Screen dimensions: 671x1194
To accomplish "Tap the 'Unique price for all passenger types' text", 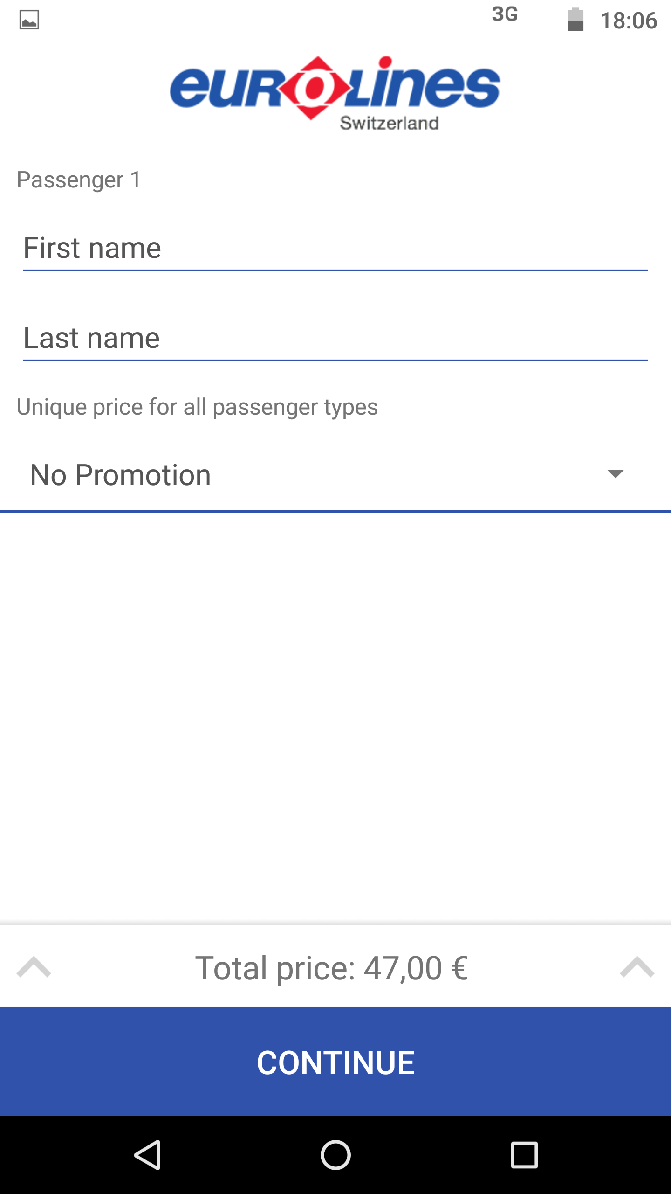I will [197, 407].
